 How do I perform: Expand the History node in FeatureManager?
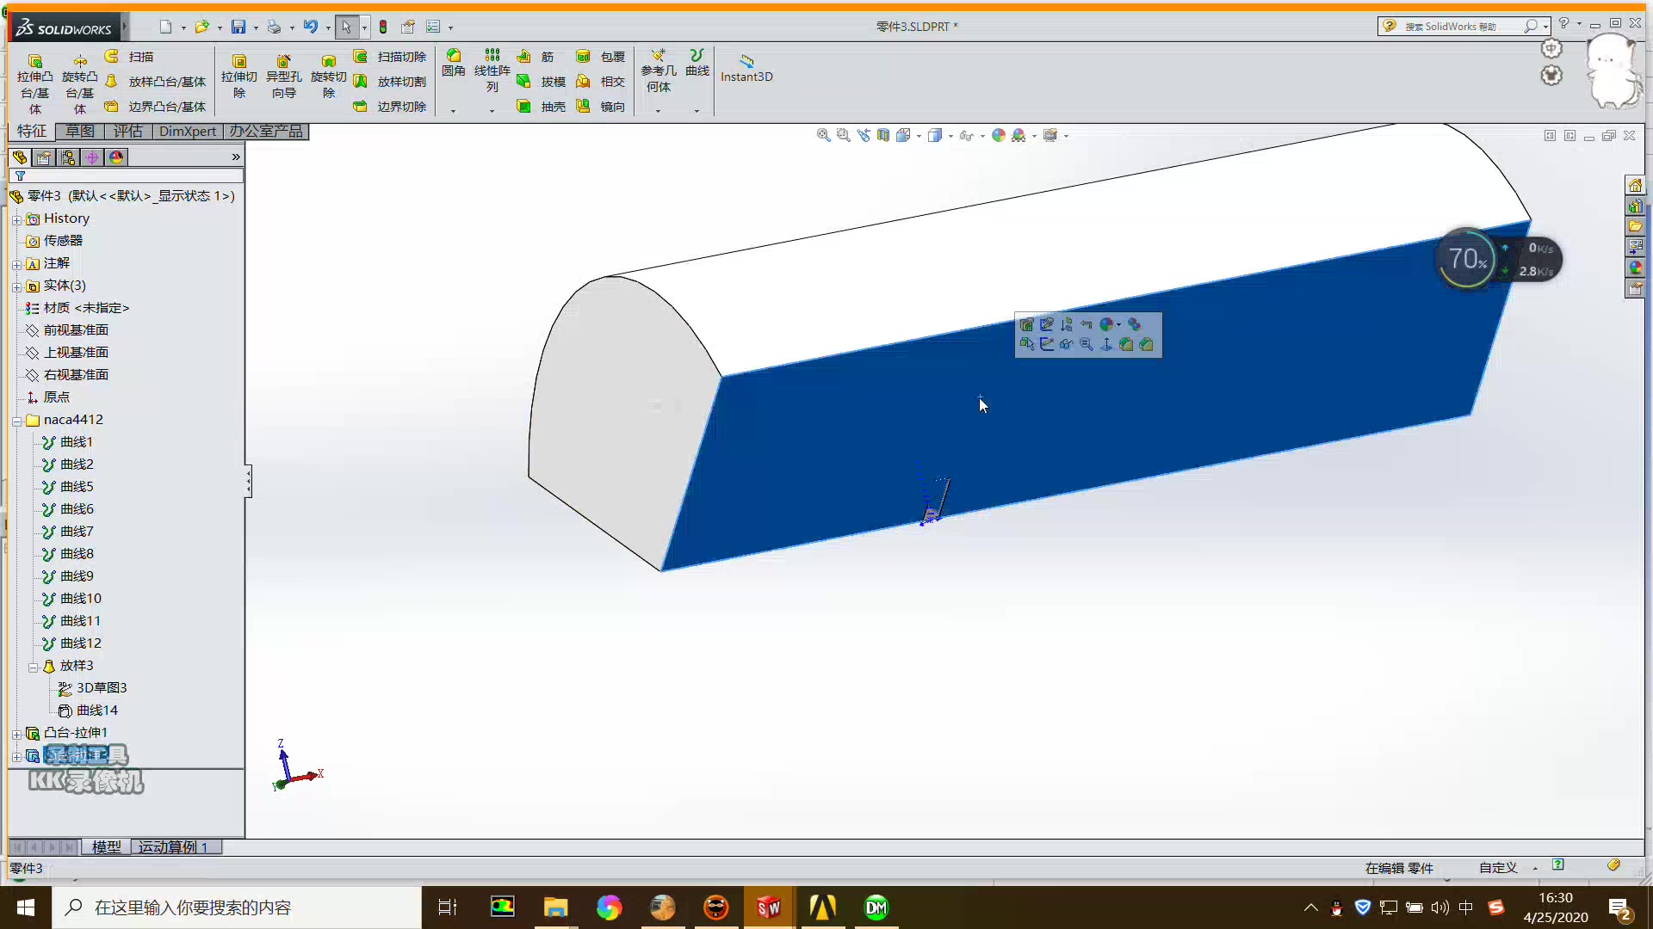[x=16, y=218]
